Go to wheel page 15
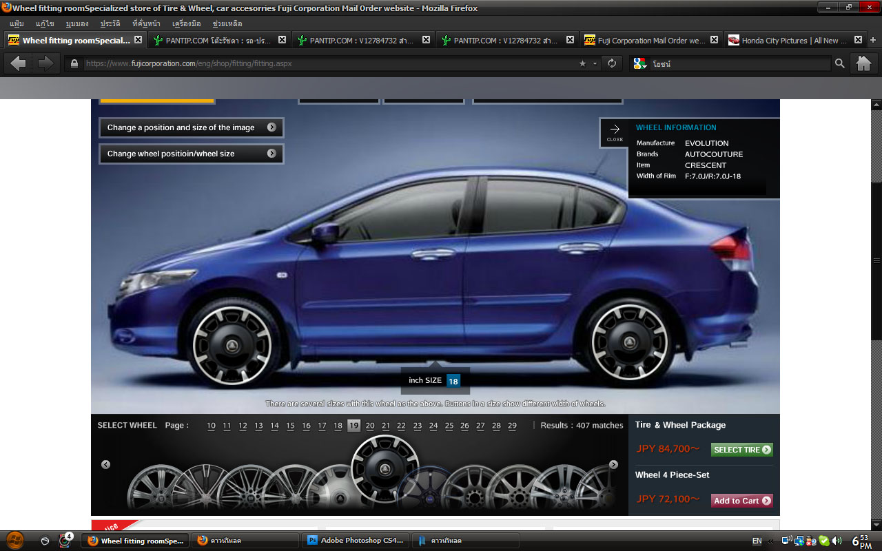 [290, 426]
